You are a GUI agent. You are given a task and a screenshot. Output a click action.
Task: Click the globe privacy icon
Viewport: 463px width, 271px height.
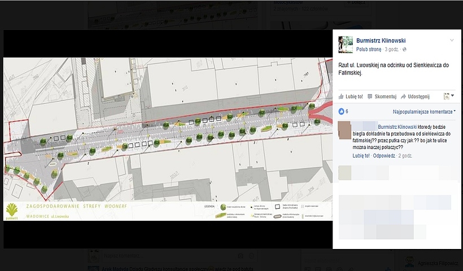click(404, 50)
